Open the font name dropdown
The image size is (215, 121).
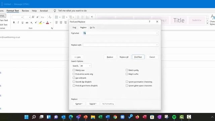pyautogui.click(x=22, y=17)
